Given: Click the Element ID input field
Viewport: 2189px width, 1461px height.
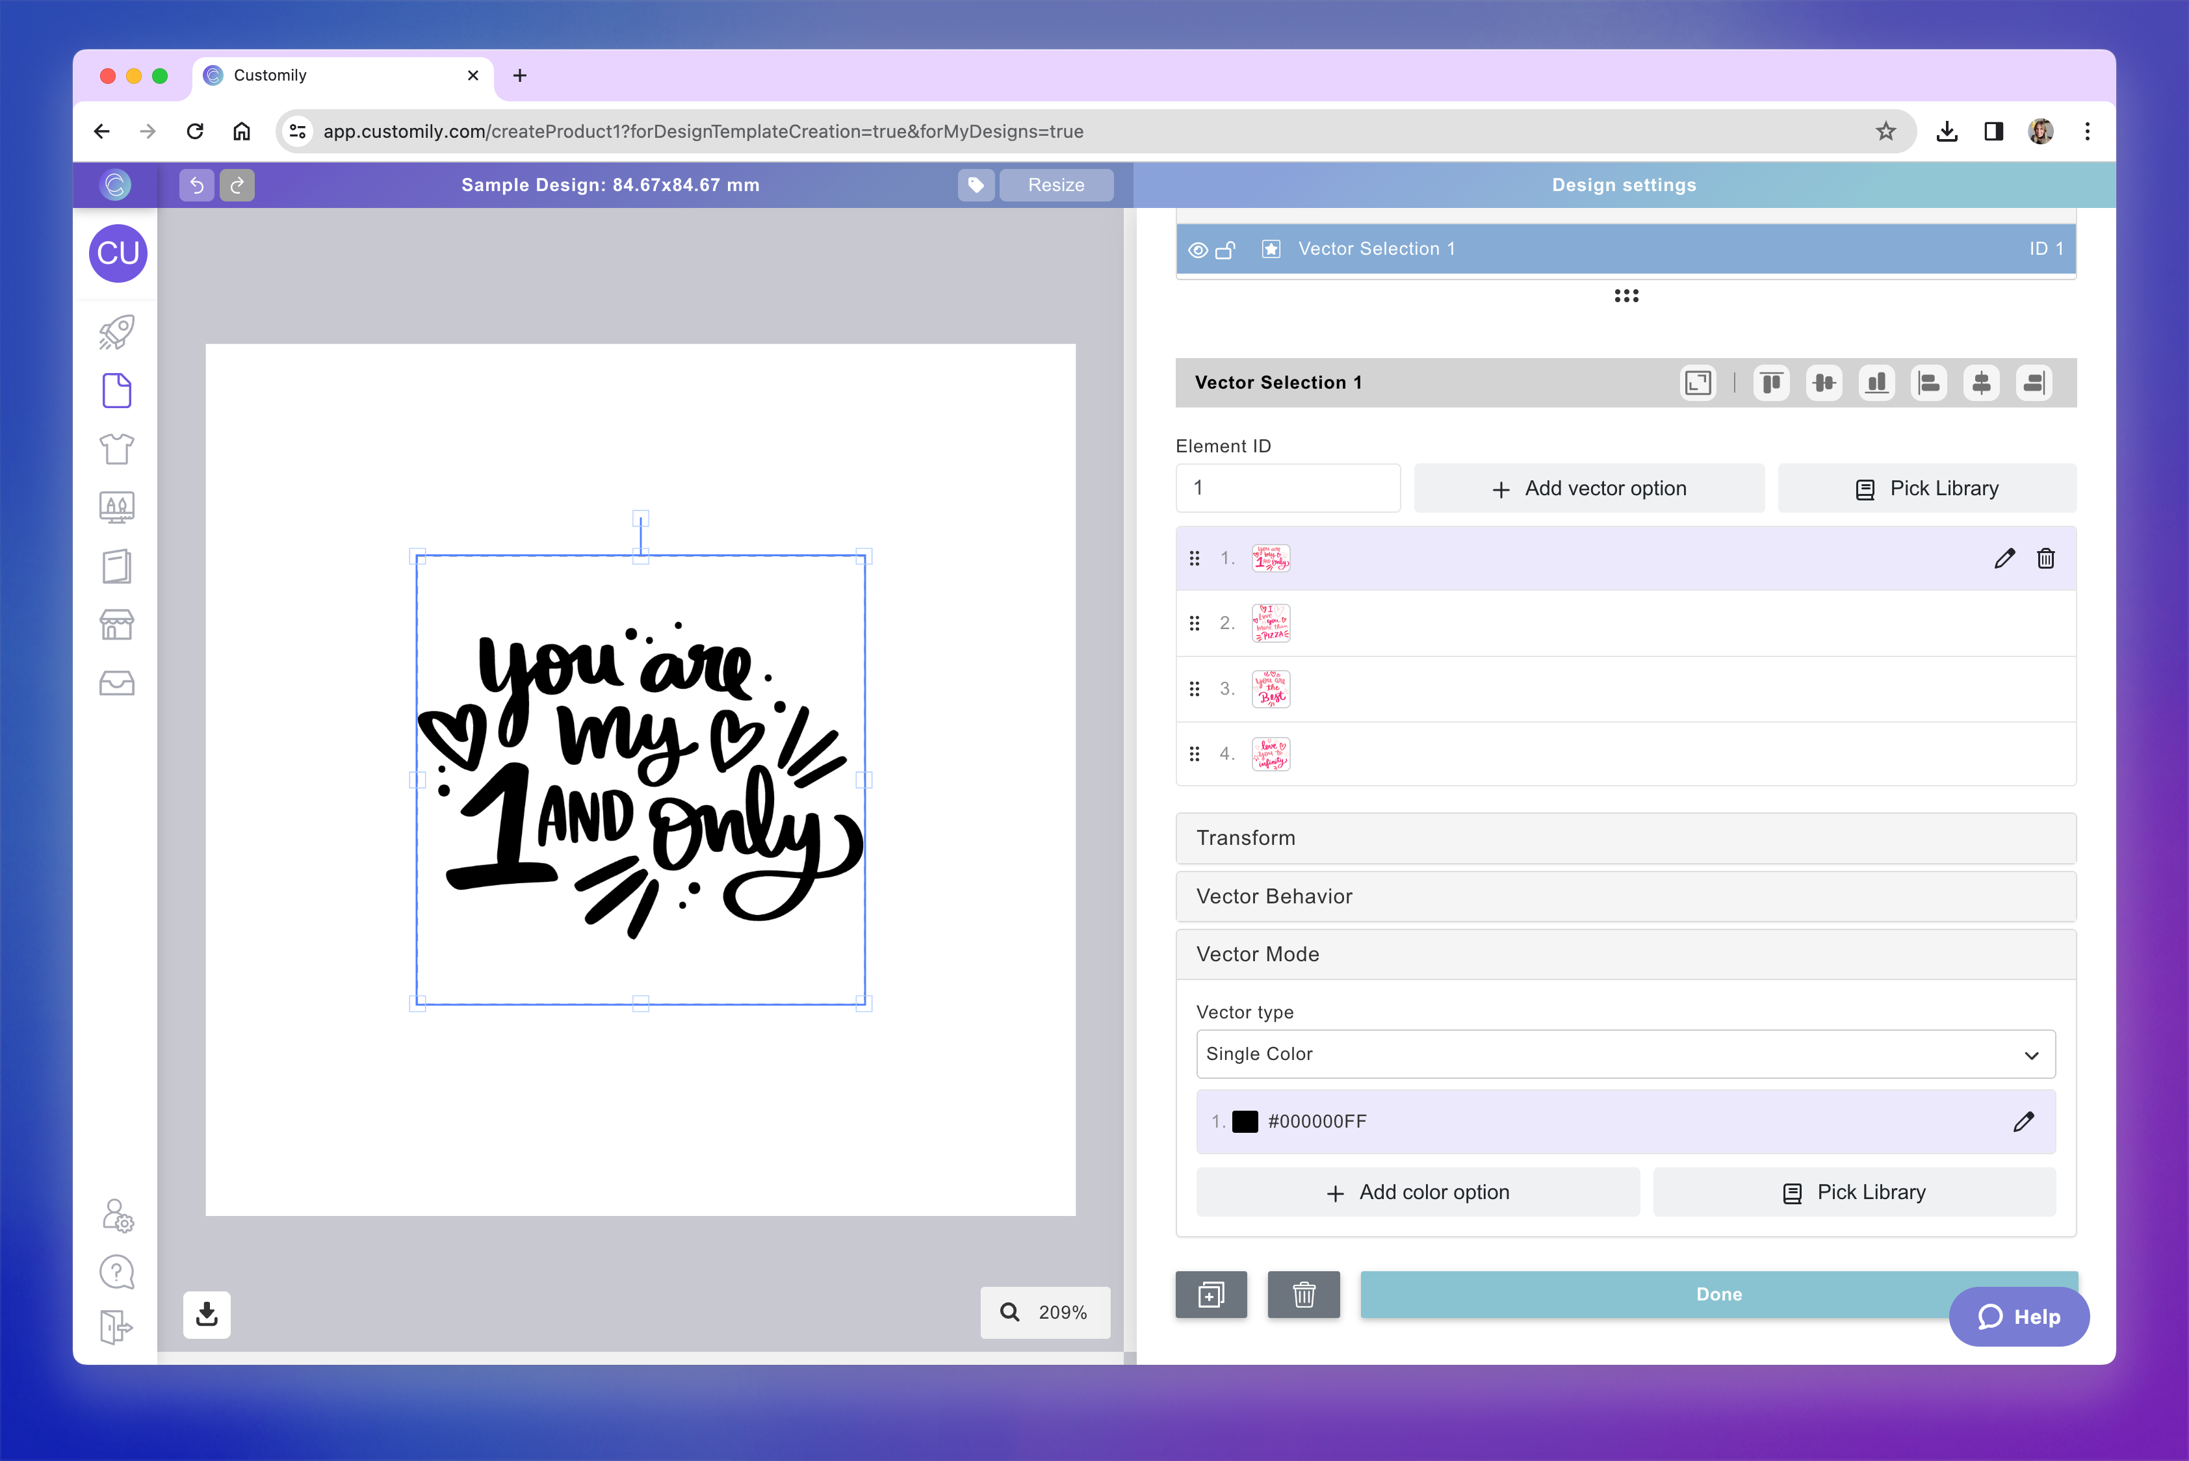Looking at the screenshot, I should point(1288,488).
